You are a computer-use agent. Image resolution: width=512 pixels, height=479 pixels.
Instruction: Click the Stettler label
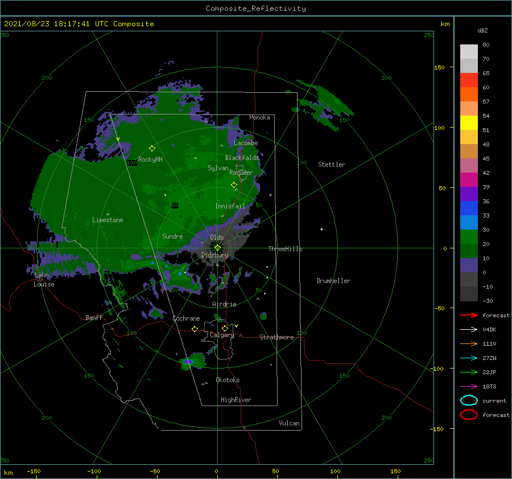tap(332, 165)
